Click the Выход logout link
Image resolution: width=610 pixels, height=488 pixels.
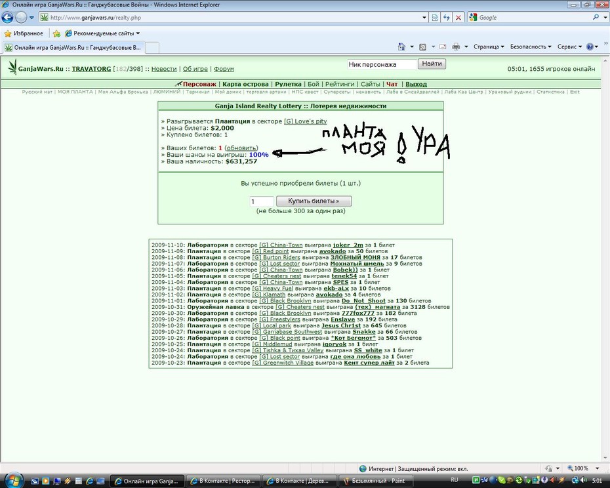pyautogui.click(x=417, y=84)
